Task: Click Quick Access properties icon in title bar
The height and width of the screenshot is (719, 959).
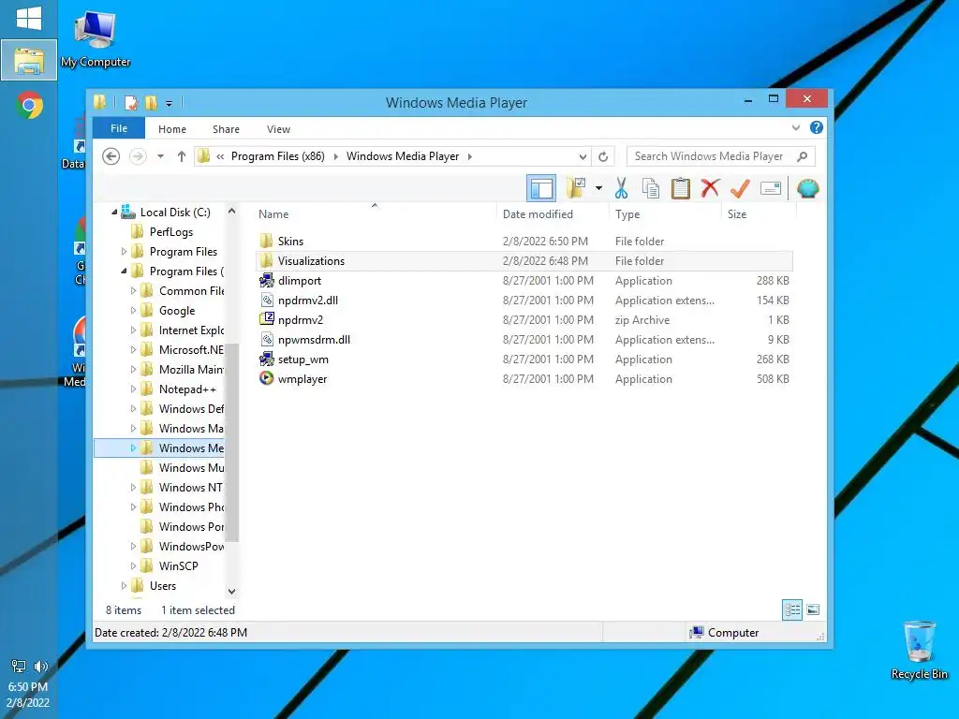Action: (x=131, y=103)
